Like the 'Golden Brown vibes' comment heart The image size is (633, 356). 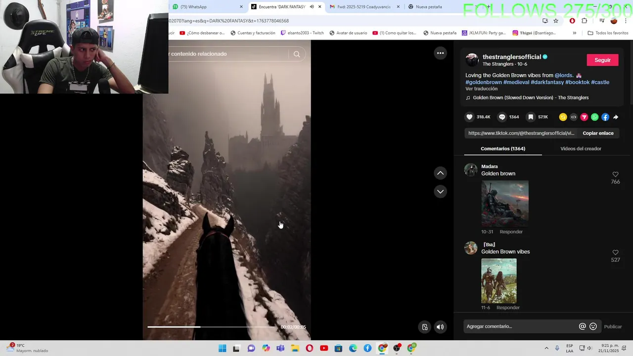pos(615,253)
